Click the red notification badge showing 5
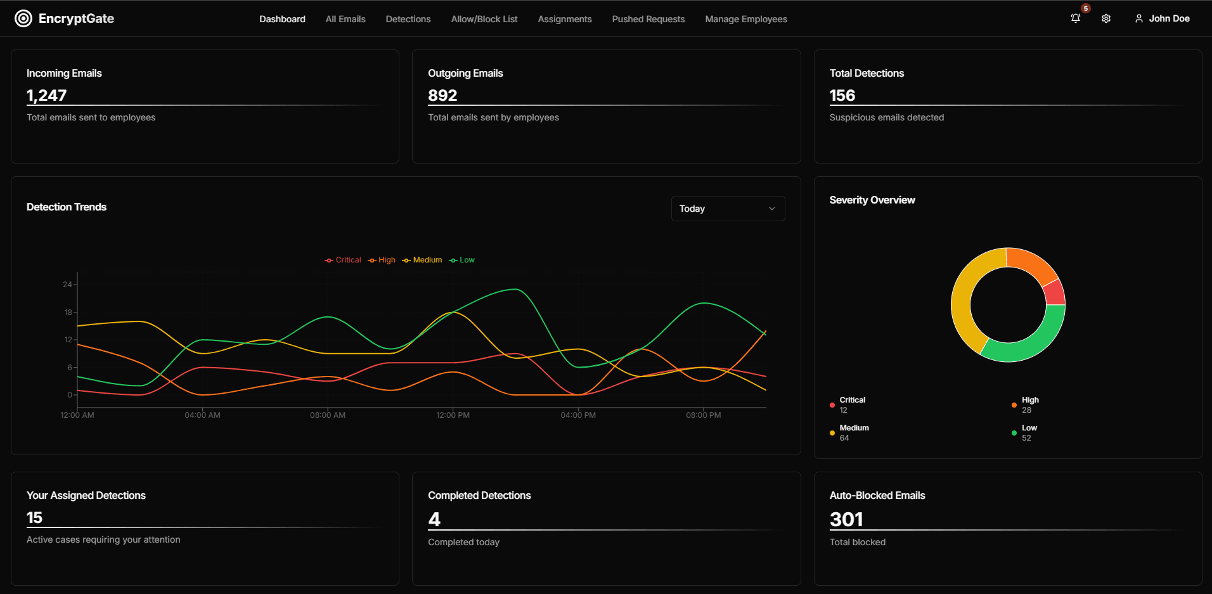Viewport: 1212px width, 594px height. point(1086,8)
